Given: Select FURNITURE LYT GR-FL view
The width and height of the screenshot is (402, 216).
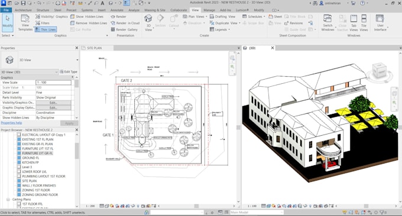Looking at the screenshot, I should coord(37,153).
